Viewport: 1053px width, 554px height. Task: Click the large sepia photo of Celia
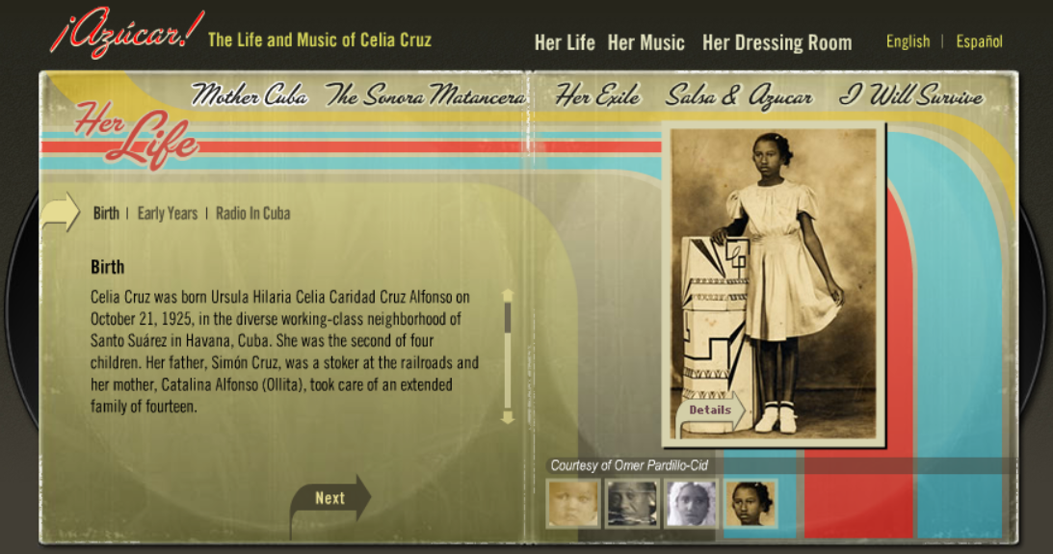(774, 284)
